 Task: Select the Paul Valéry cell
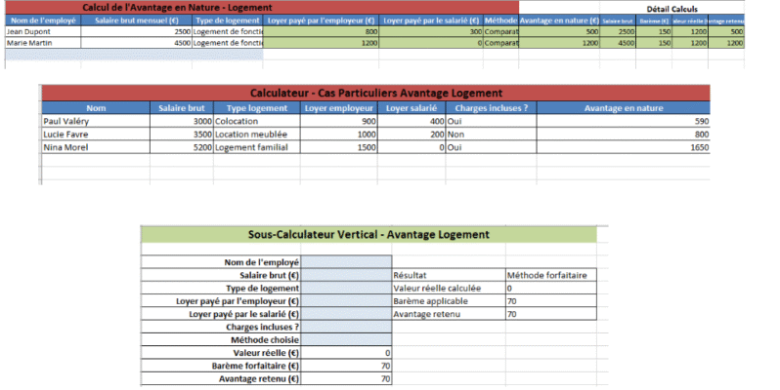coord(96,121)
